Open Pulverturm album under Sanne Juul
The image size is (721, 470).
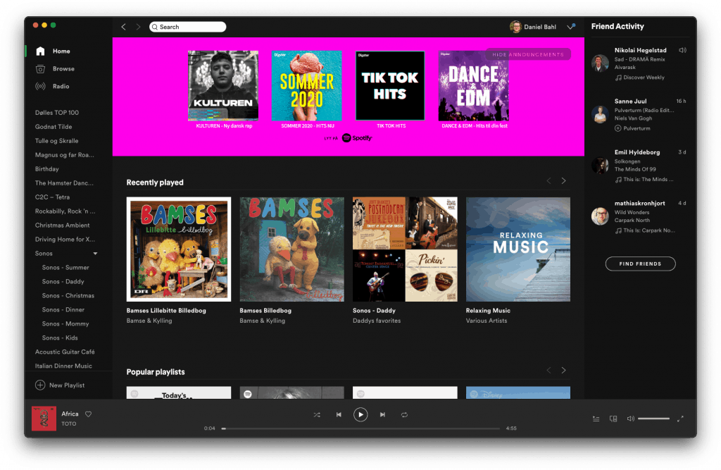[637, 128]
